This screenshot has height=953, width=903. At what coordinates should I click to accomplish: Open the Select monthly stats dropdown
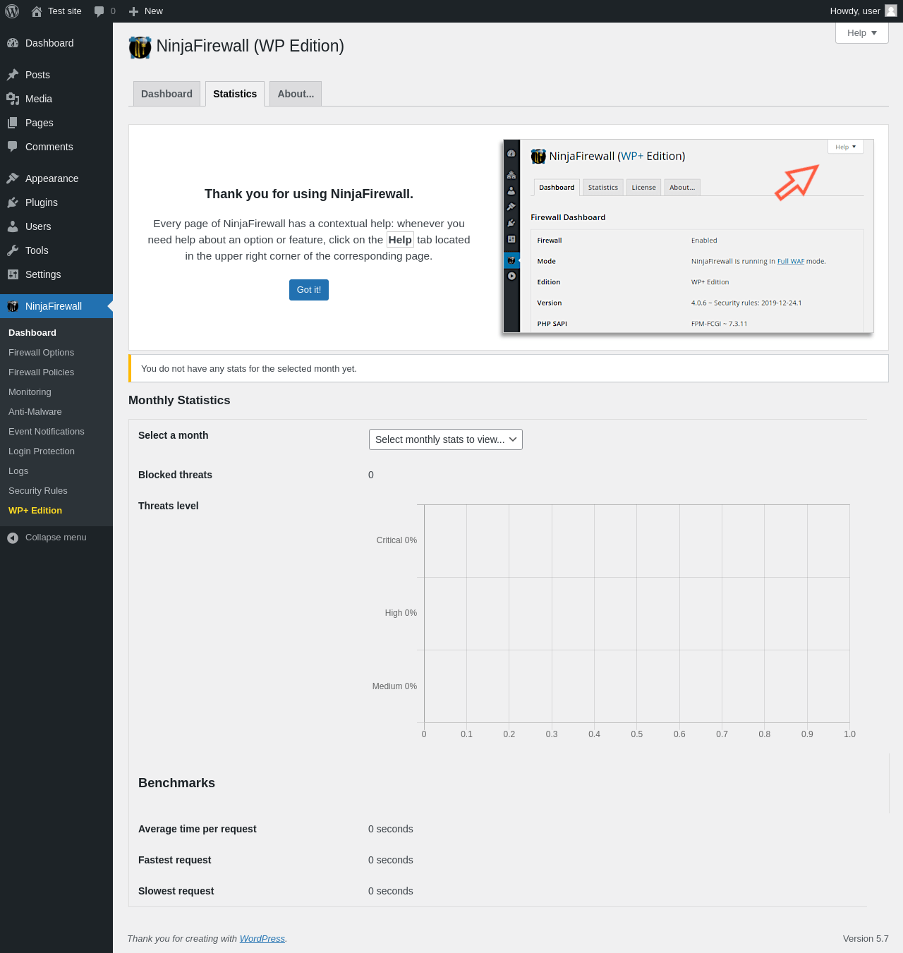(x=446, y=439)
